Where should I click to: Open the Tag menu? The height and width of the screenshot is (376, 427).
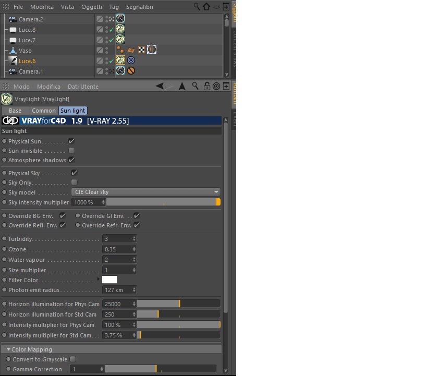pyautogui.click(x=114, y=7)
